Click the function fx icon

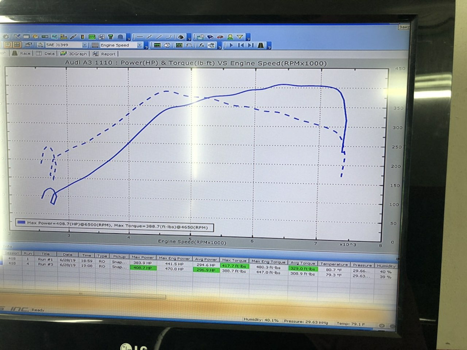pos(201,45)
